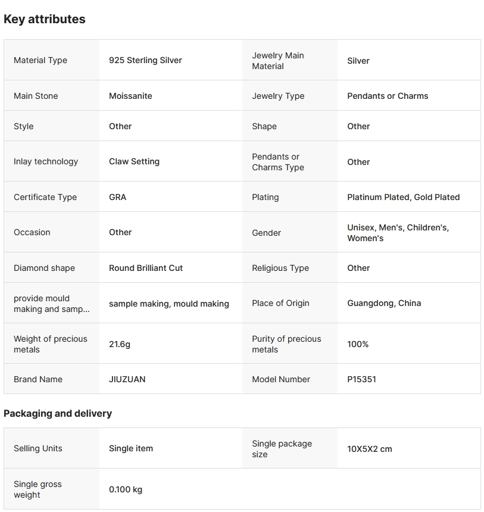Click the truncated provide mould making label
Screen dimensions: 484x512
point(52,304)
